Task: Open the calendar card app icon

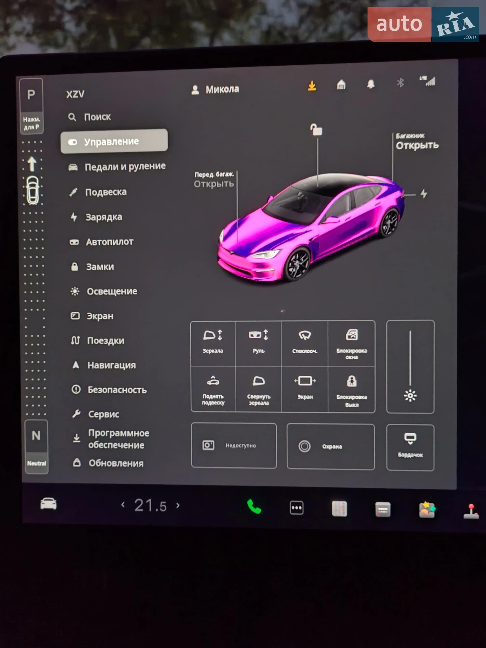Action: click(383, 509)
